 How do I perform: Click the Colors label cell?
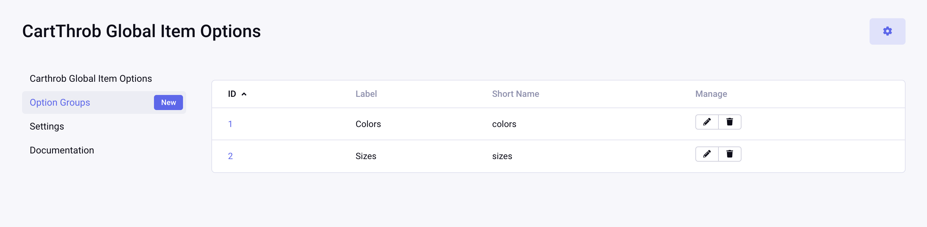pos(368,124)
